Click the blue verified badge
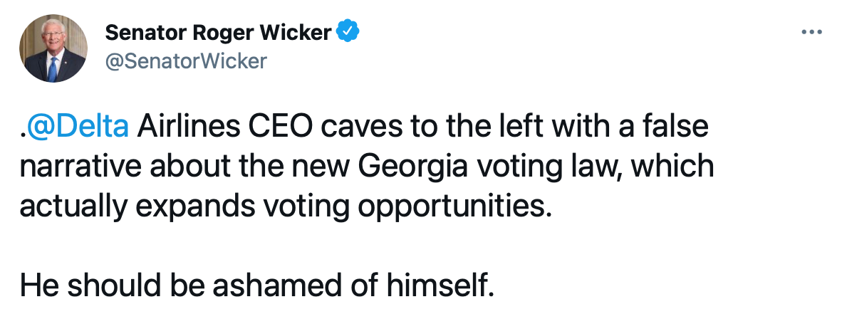This screenshot has height=319, width=842. coord(348,32)
